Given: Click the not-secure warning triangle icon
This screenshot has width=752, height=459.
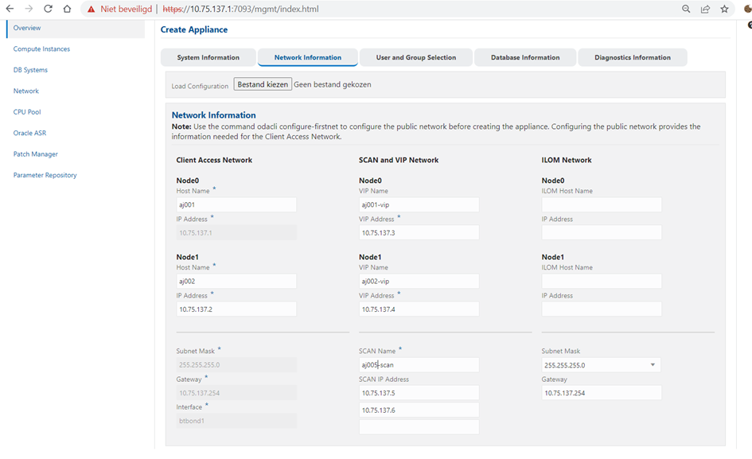Looking at the screenshot, I should (92, 10).
